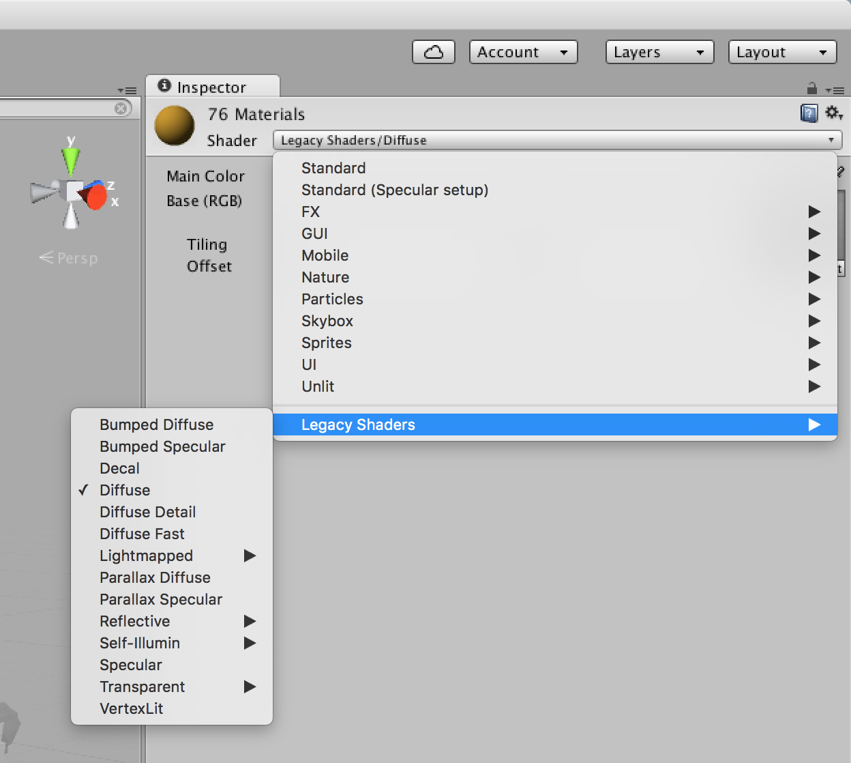Screen dimensions: 851x763
Task: Open the Layout dropdown
Action: (782, 52)
